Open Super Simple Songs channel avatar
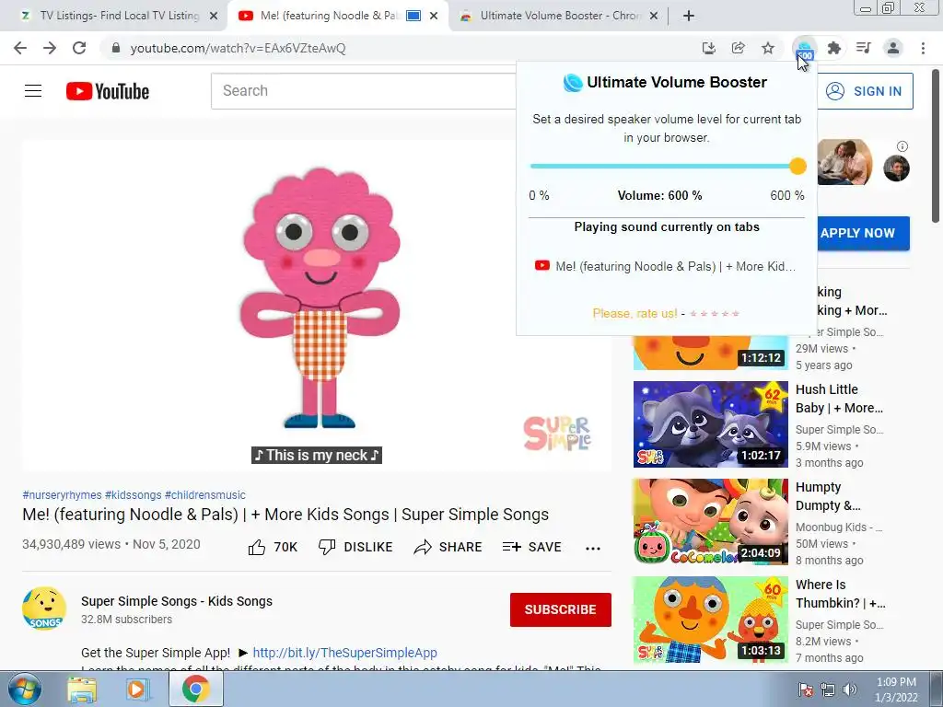The width and height of the screenshot is (943, 707). (44, 608)
